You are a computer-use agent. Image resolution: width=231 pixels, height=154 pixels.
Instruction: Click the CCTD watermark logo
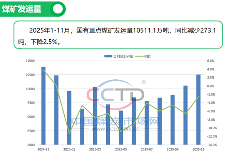115,94
